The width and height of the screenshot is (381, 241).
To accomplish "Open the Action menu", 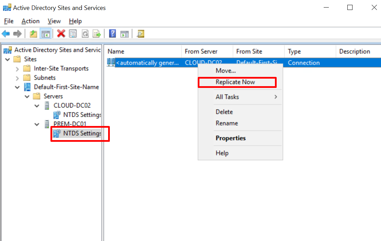I will coord(30,21).
